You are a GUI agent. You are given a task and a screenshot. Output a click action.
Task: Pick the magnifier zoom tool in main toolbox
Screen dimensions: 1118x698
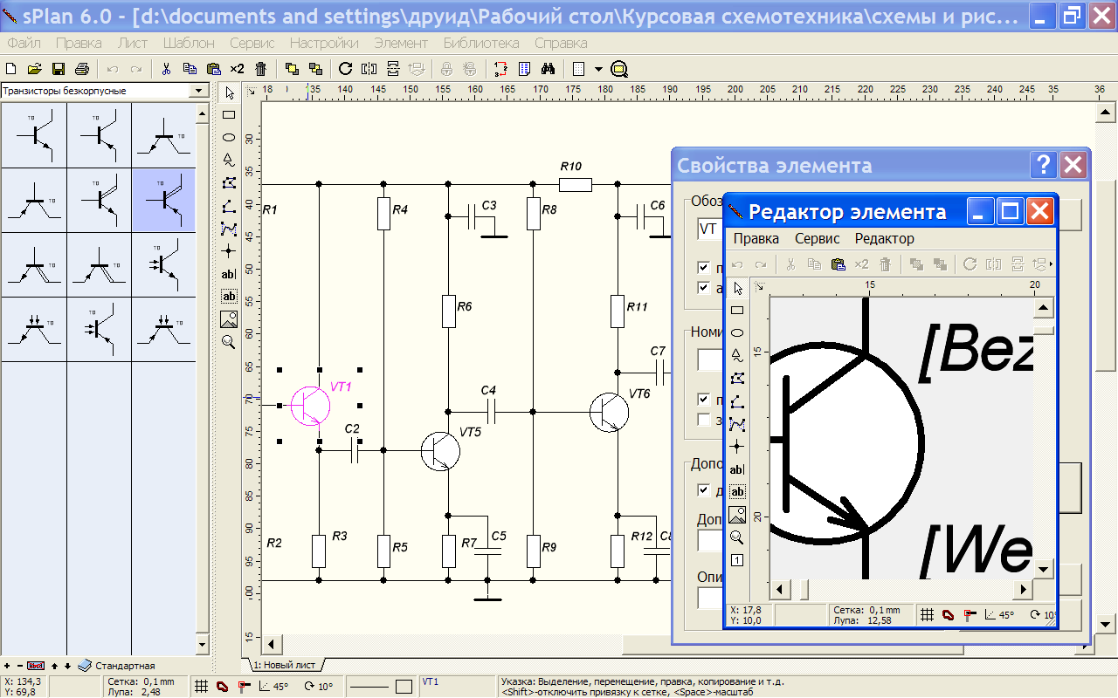(229, 342)
